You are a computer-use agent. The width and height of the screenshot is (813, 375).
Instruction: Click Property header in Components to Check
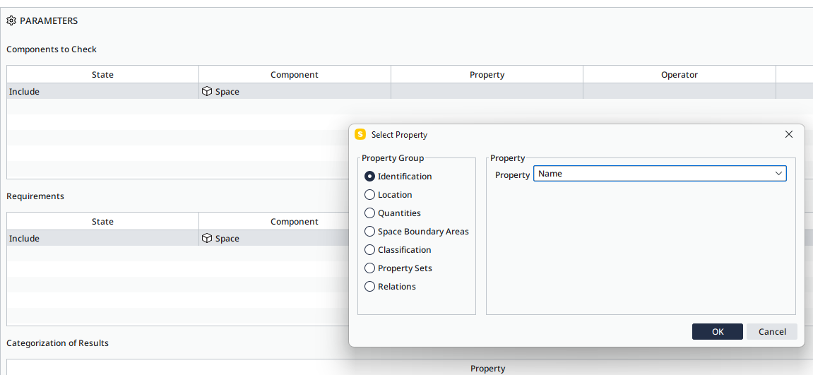pos(487,75)
